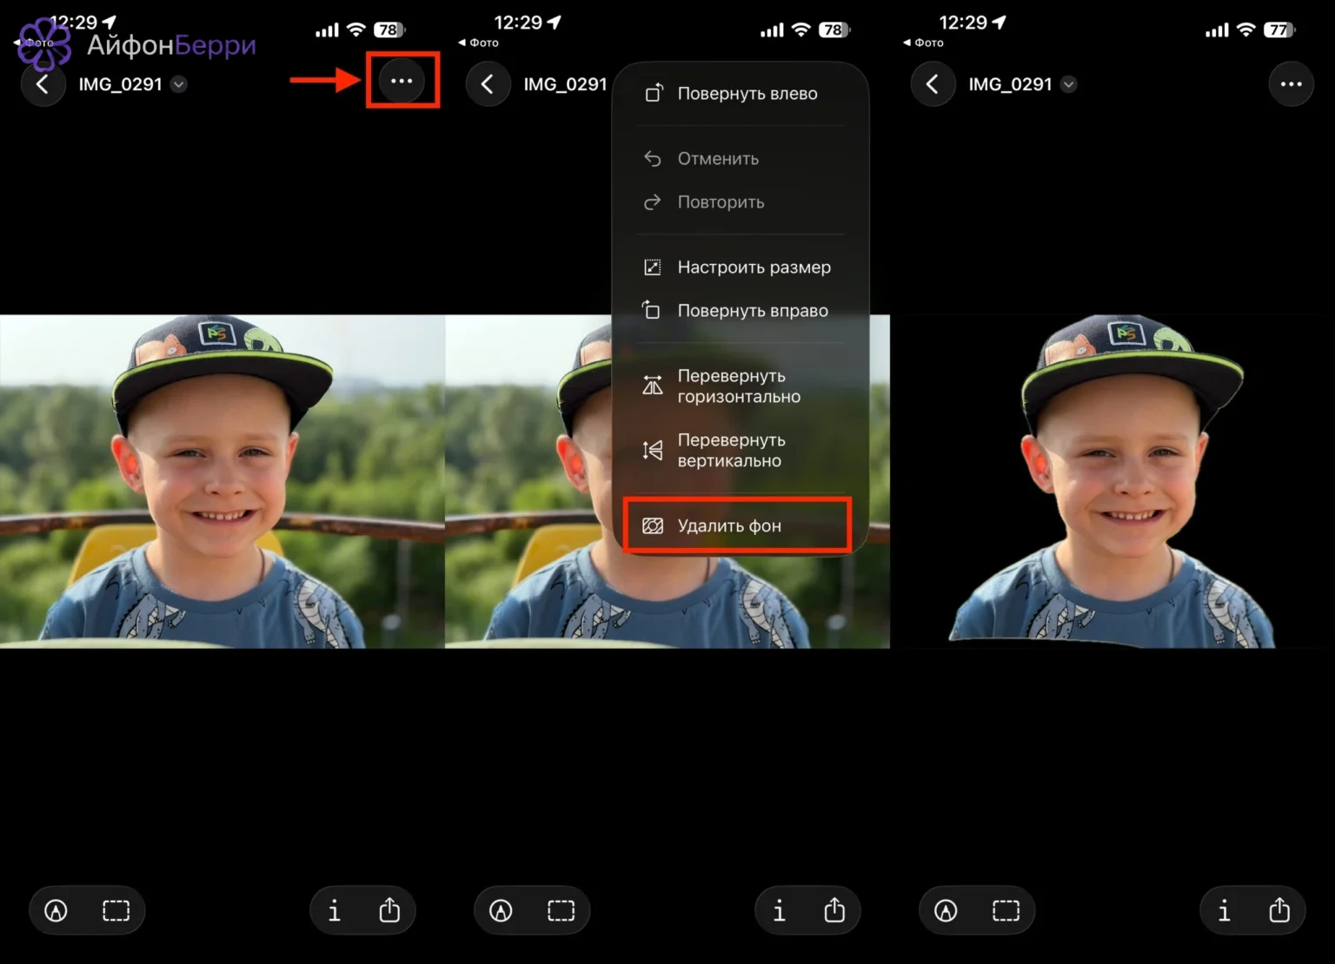Tap boy photo in left screen
This screenshot has width=1335, height=964.
[x=222, y=481]
